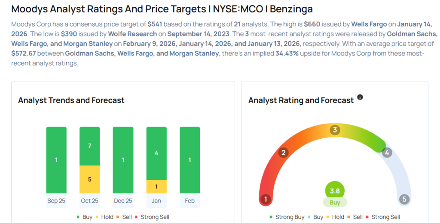
Task: Click the yellow Hold segment in Oct 25
Action: (89, 179)
